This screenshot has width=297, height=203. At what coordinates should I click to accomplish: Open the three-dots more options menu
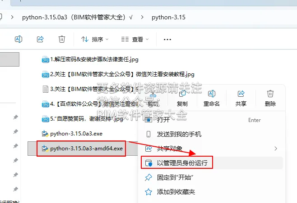[167, 40]
